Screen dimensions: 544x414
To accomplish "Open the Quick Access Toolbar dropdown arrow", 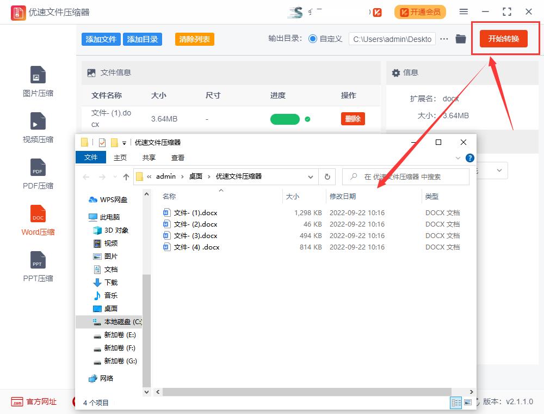I will 126,142.
